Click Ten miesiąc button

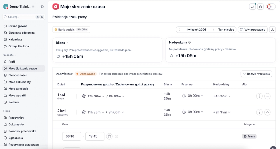click(226, 30)
